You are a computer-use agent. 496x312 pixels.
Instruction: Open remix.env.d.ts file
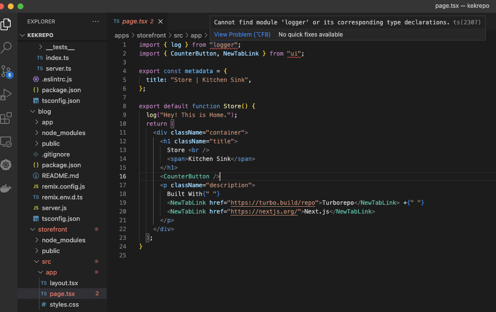click(62, 197)
